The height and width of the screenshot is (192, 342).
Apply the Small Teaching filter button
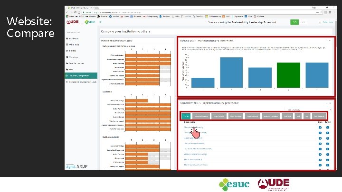pos(236,117)
